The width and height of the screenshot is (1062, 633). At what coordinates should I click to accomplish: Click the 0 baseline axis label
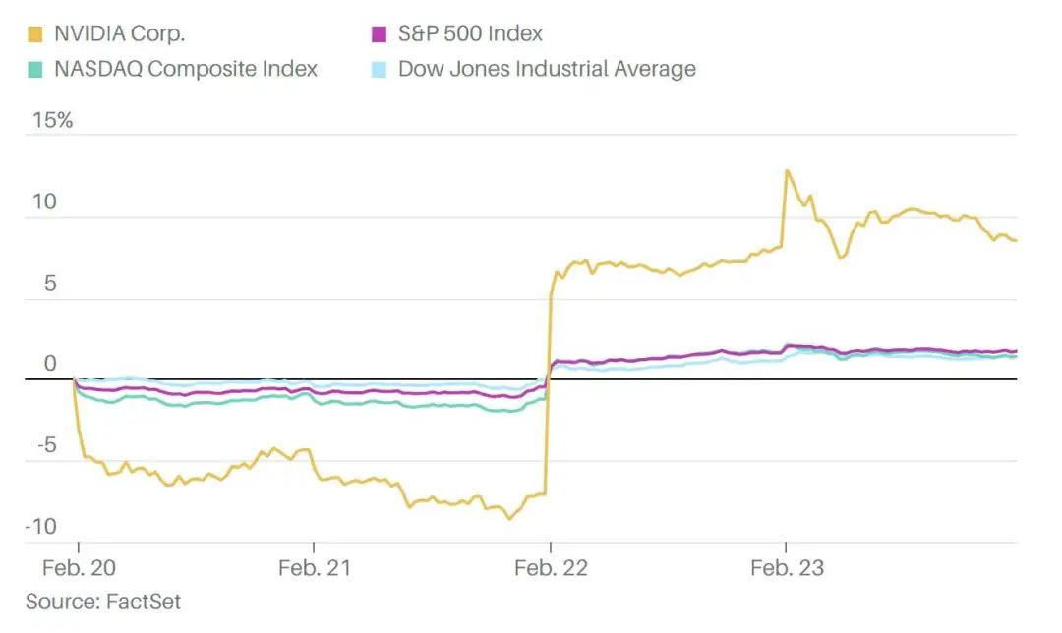[x=50, y=365]
